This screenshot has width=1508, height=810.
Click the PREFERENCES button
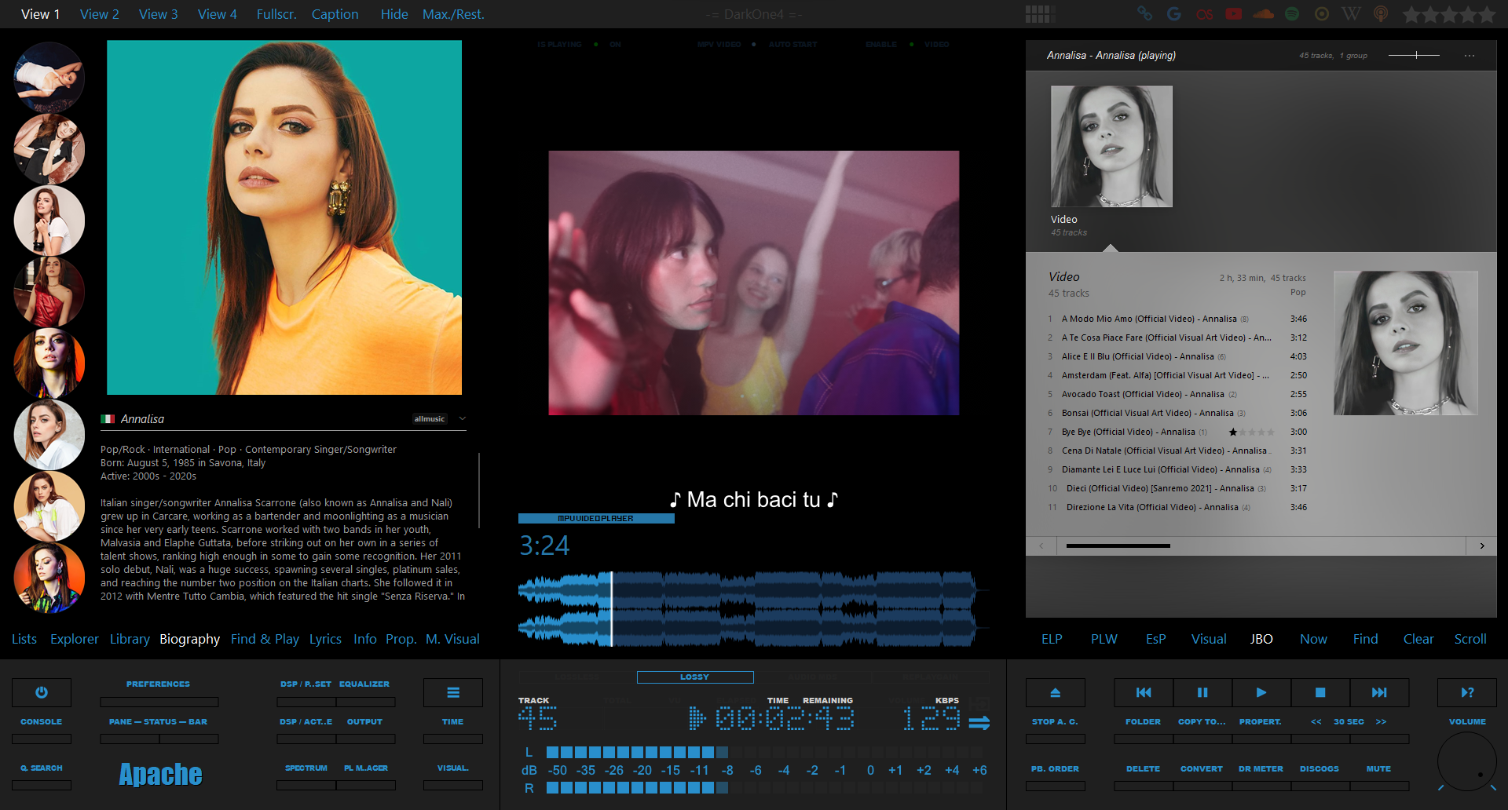pyautogui.click(x=158, y=684)
